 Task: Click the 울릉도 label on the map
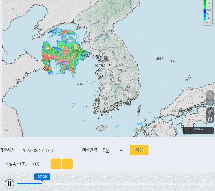click(160, 58)
